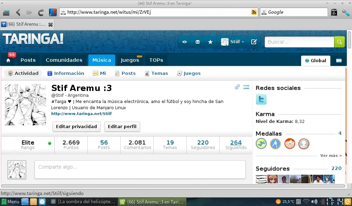The height and width of the screenshot is (206, 352).
Task: Open the 56 Posts stat link
Action: click(x=104, y=145)
